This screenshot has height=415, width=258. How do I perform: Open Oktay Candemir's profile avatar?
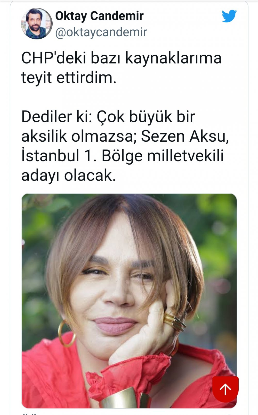[x=37, y=24]
